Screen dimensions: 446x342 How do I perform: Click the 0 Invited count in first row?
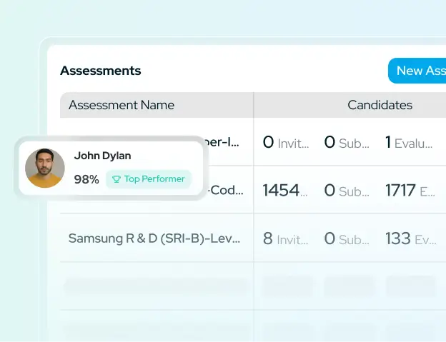286,142
